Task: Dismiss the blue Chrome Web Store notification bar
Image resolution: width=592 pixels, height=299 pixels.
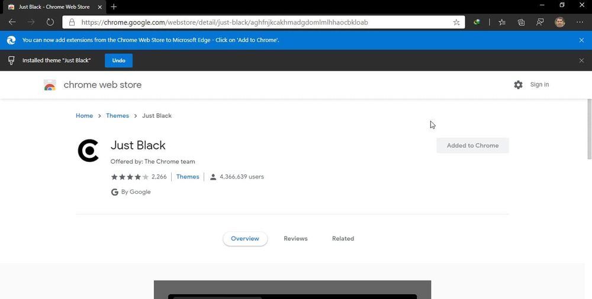Action: (x=581, y=40)
